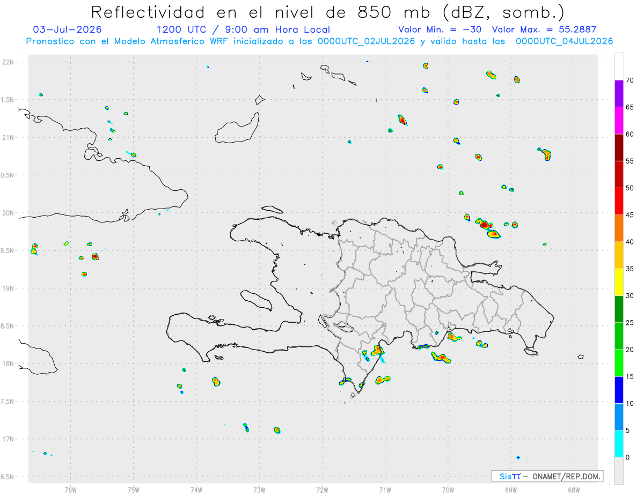Click the yellow 30–35 dBZ color band

(x=619, y=282)
